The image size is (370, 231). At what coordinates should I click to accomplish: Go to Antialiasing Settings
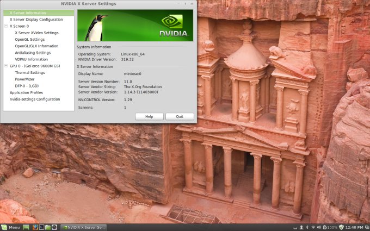pos(33,53)
